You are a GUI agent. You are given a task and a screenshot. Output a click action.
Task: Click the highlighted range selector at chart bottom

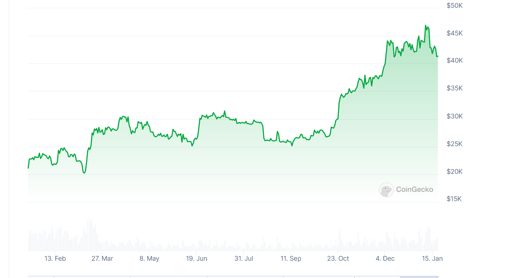(x=419, y=276)
